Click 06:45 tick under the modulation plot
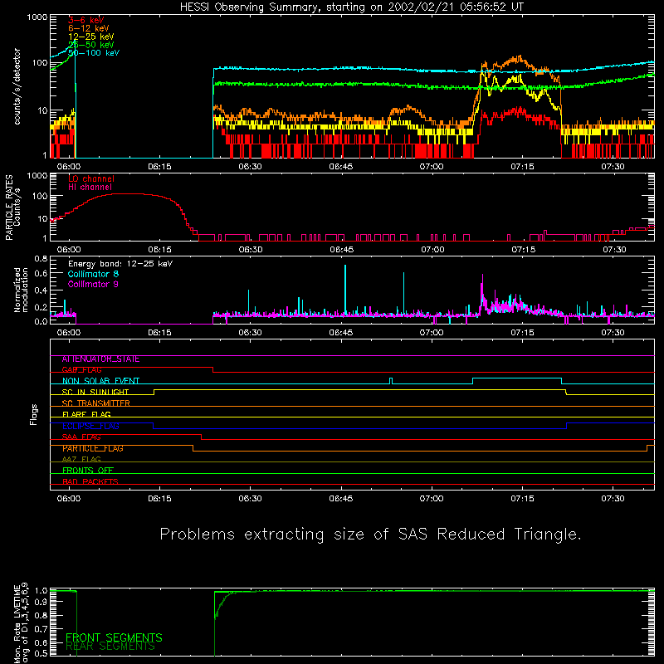The width and height of the screenshot is (664, 664). click(x=341, y=333)
